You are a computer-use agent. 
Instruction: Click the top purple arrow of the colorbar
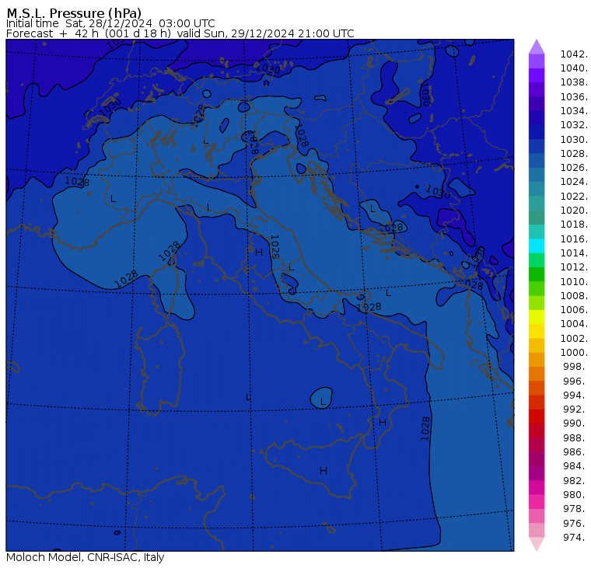coord(537,47)
